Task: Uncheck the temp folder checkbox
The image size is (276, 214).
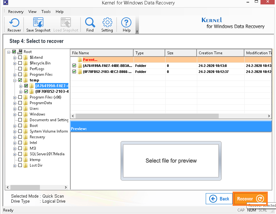Action: [20, 80]
